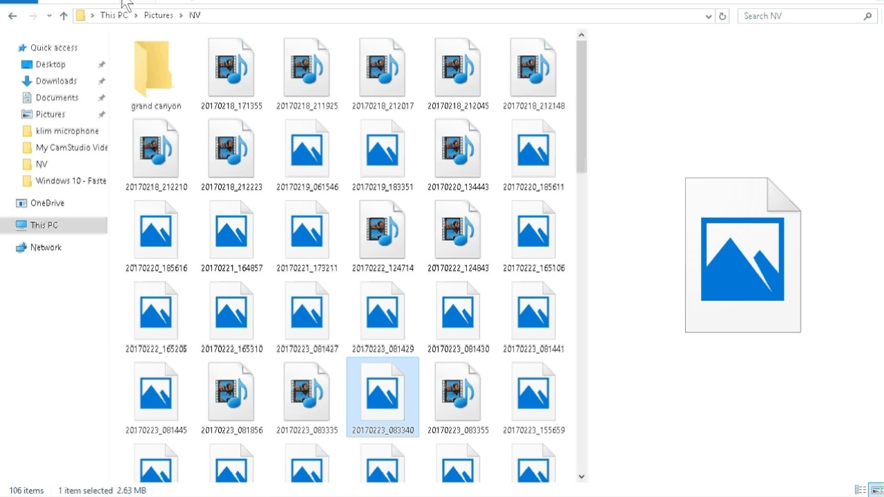Viewport: 884px width, 497px height.
Task: Click the Back navigation arrow
Action: pyautogui.click(x=11, y=15)
